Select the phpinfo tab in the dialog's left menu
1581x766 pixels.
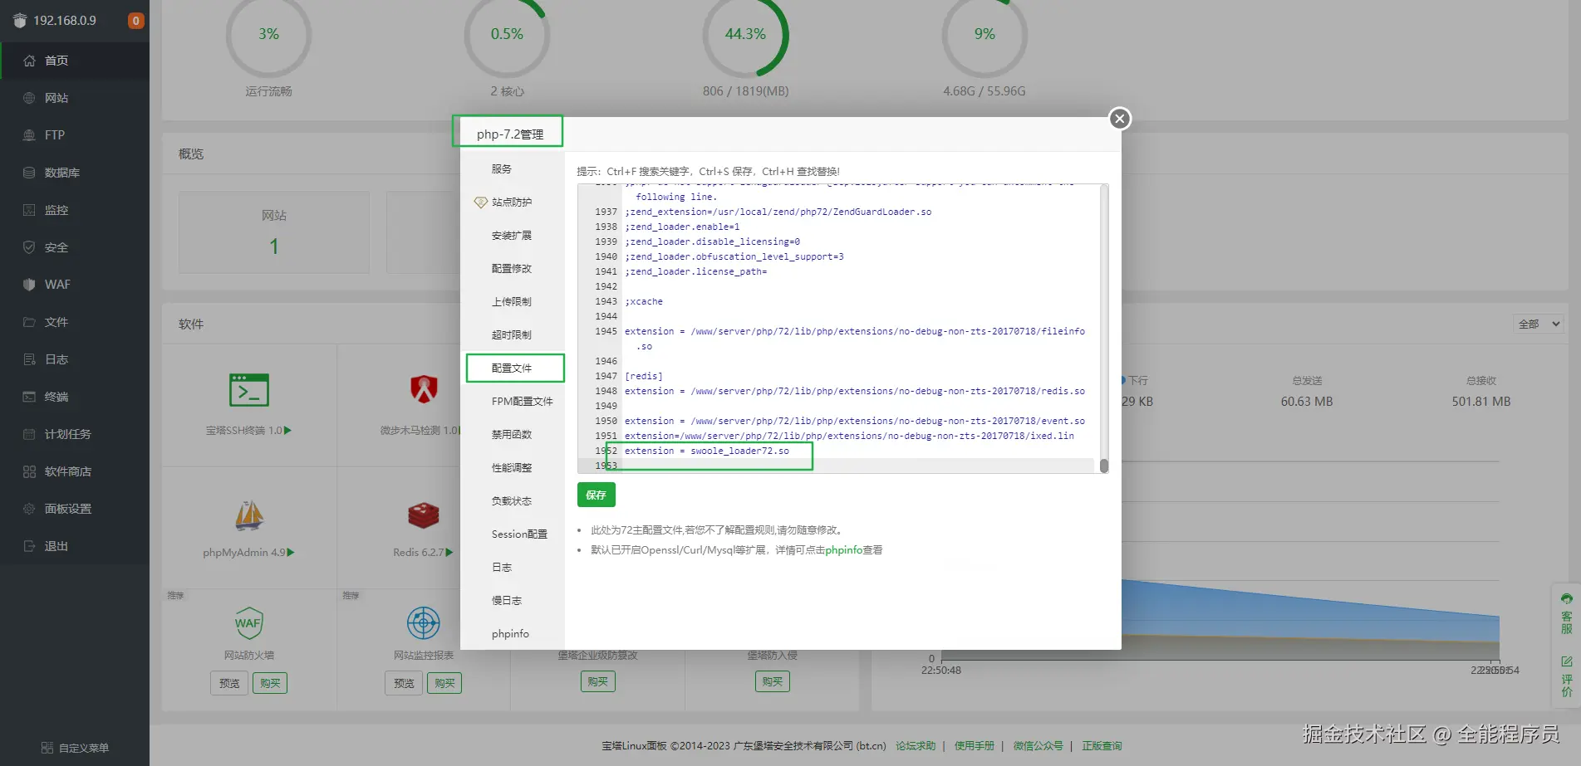tap(513, 634)
